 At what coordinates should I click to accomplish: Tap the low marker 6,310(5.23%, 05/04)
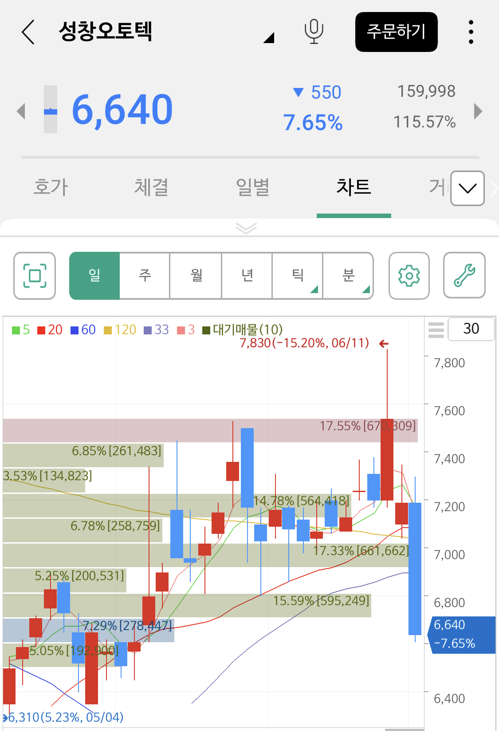(x=66, y=717)
